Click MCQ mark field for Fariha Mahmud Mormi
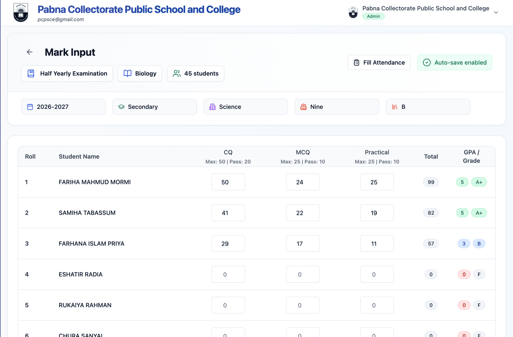Viewport: 513px width, 337px height. click(303, 182)
